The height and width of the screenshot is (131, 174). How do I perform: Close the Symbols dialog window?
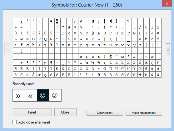(x=167, y=3)
